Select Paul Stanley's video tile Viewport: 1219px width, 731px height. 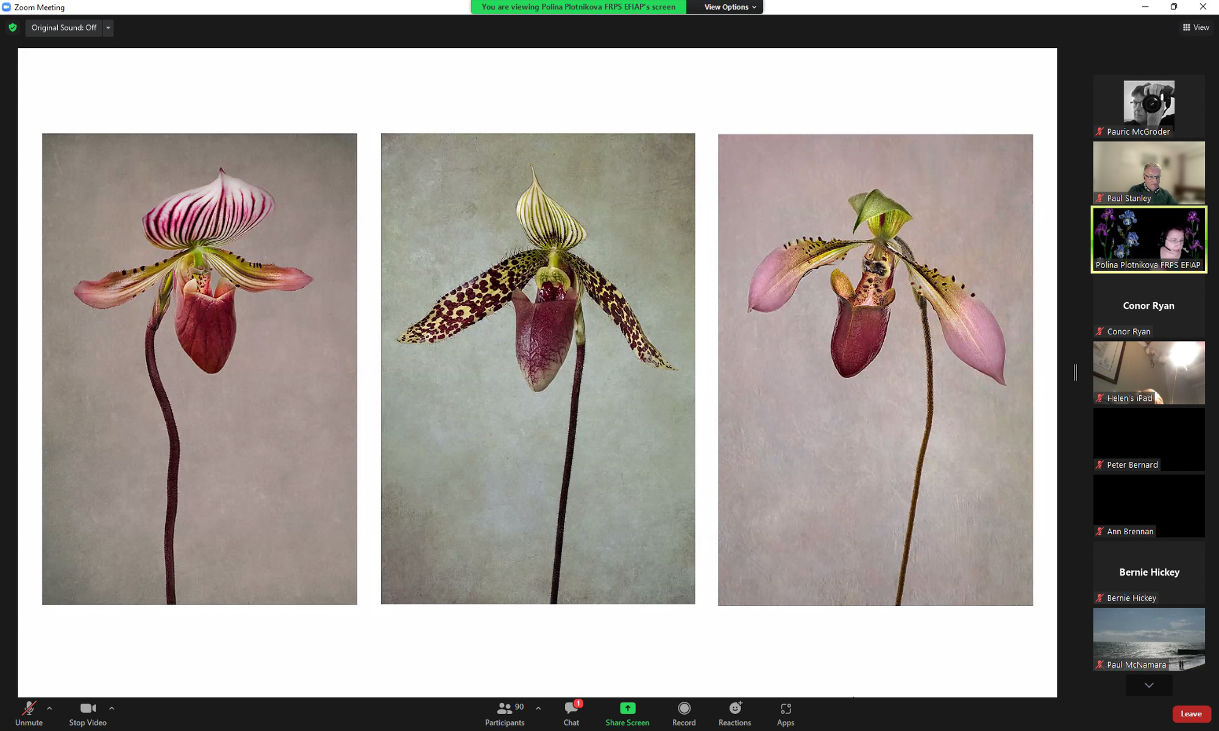1149,173
